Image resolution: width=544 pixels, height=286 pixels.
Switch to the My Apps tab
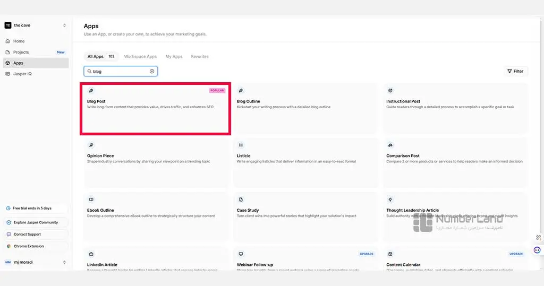pyautogui.click(x=174, y=56)
